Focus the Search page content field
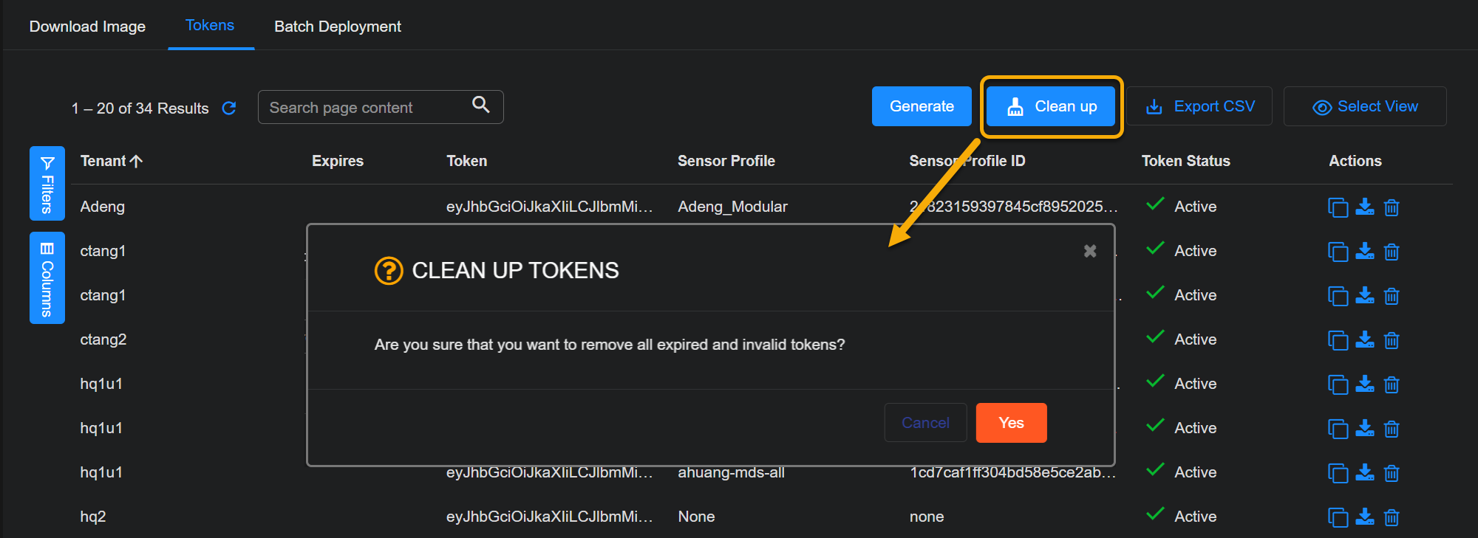This screenshot has height=538, width=1478. point(366,108)
